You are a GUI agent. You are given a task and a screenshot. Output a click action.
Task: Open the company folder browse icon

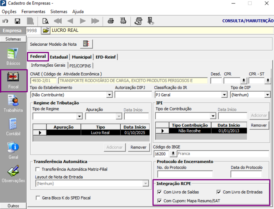pos(46,30)
